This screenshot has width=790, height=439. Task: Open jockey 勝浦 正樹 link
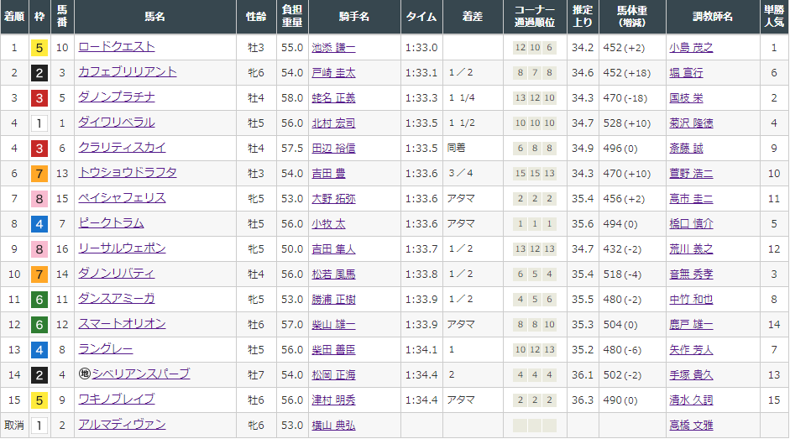[x=333, y=300]
